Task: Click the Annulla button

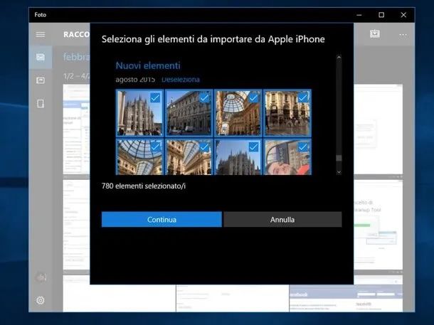Action: (282, 220)
